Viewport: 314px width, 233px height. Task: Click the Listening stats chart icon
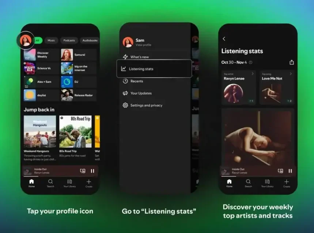tap(124, 69)
